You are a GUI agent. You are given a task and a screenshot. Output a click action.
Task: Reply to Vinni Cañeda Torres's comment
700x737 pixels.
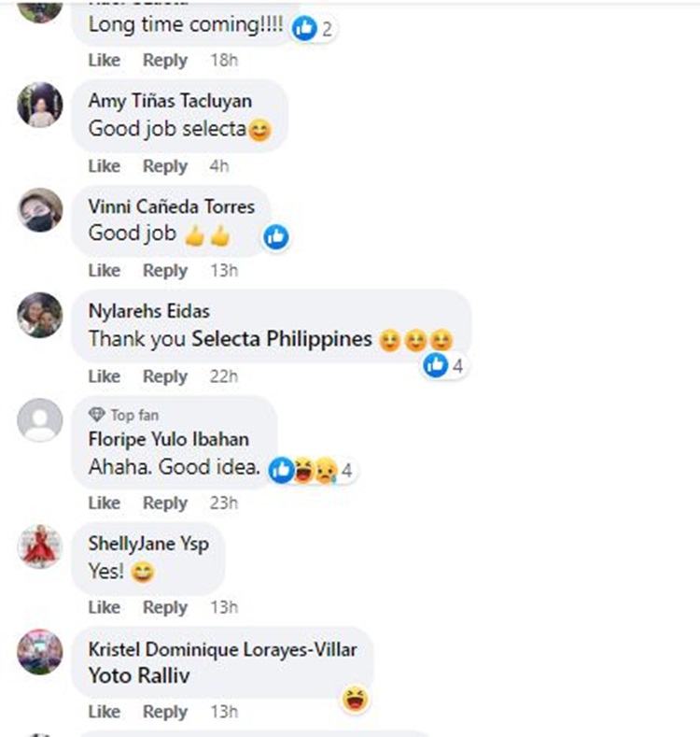pyautogui.click(x=165, y=271)
